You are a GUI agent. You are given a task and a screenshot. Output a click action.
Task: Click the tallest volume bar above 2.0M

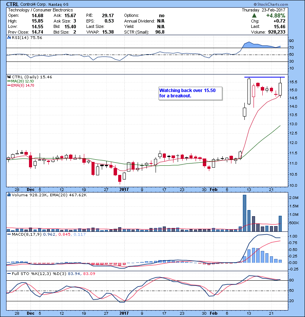[244, 213]
